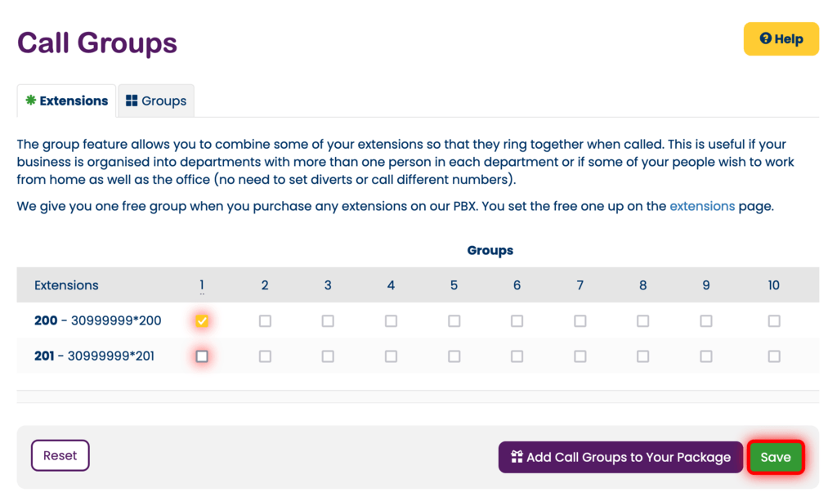This screenshot has width=837, height=497.
Task: Tick group 9 for extension 201
Action: tap(705, 356)
